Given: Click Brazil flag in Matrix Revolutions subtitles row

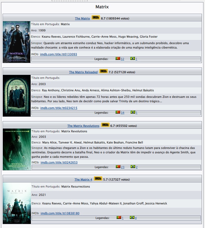Looking at the screenshot, I should pyautogui.click(x=133, y=167).
